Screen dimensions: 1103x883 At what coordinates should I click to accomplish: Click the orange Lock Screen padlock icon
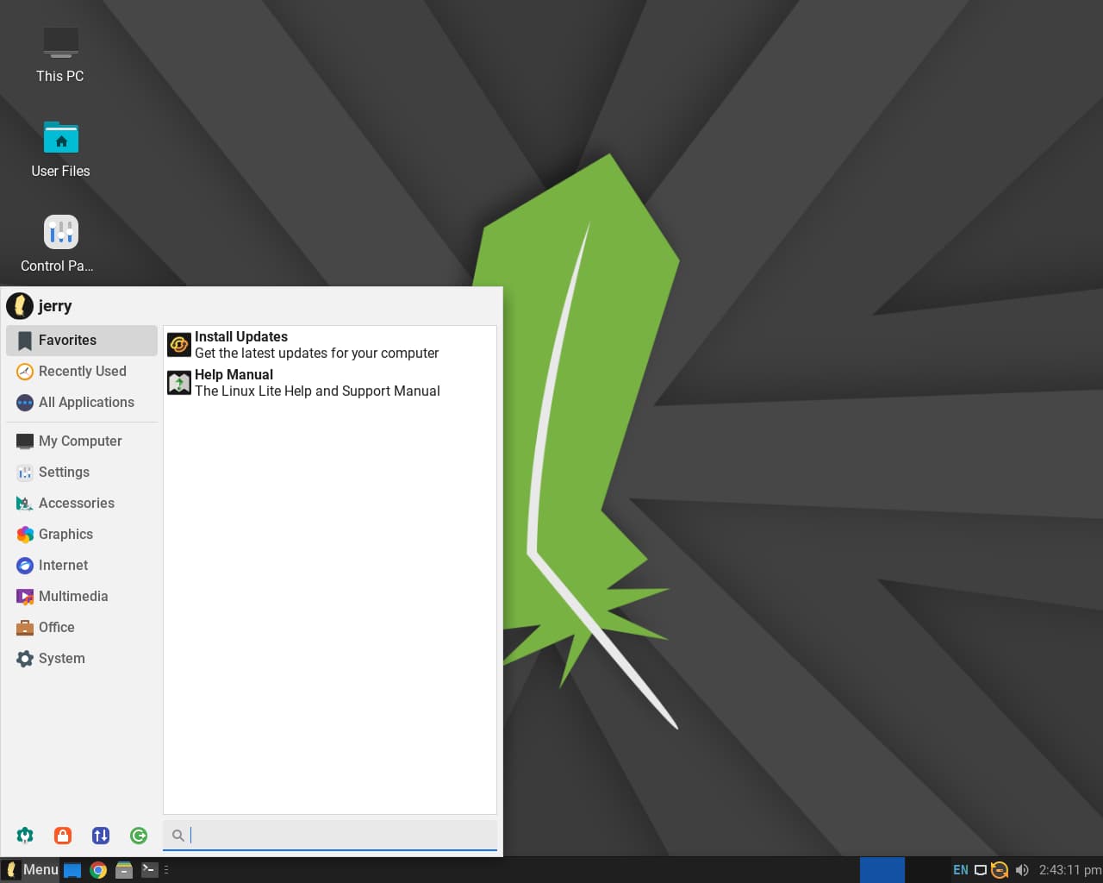62,835
